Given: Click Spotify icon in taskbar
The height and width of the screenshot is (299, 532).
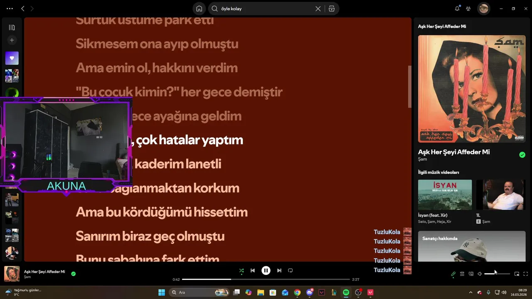Looking at the screenshot, I should (x=346, y=292).
